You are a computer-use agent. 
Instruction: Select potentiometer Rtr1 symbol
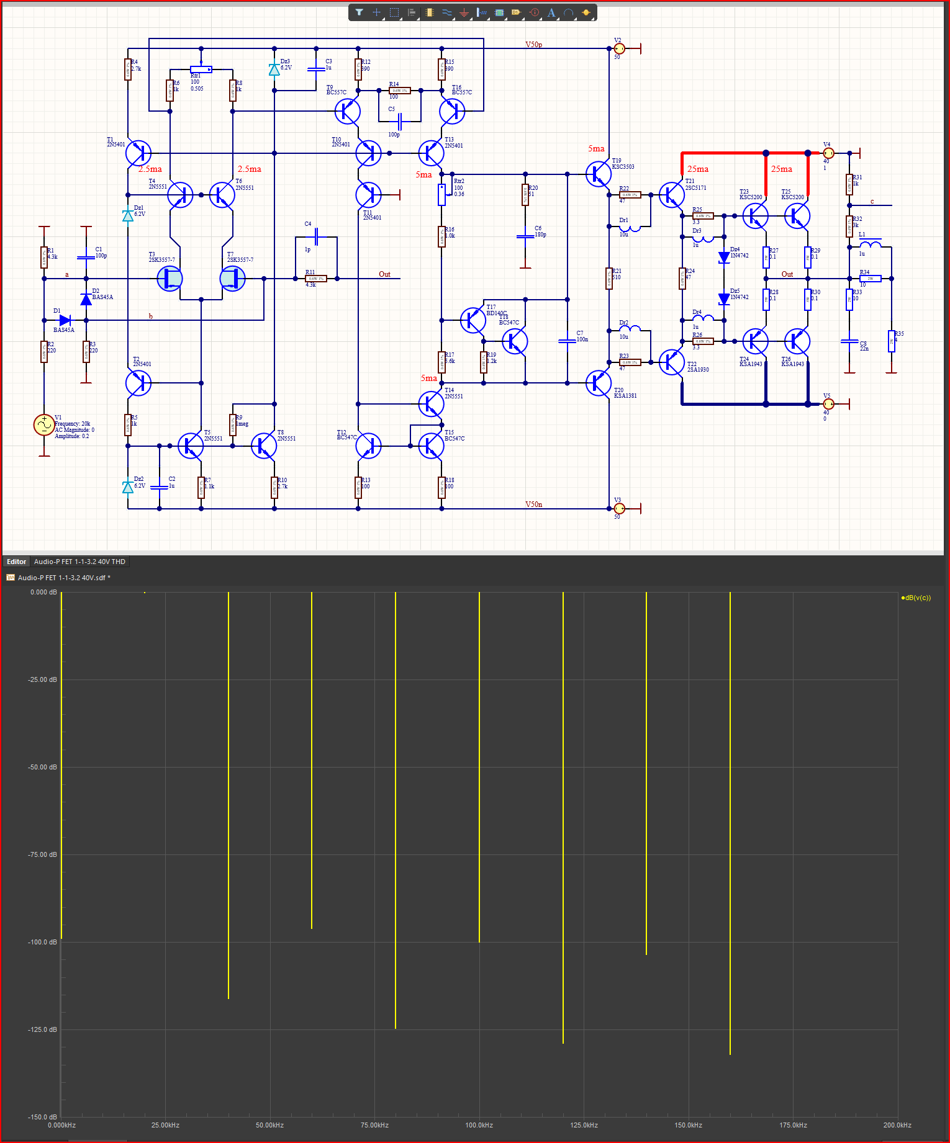201,69
